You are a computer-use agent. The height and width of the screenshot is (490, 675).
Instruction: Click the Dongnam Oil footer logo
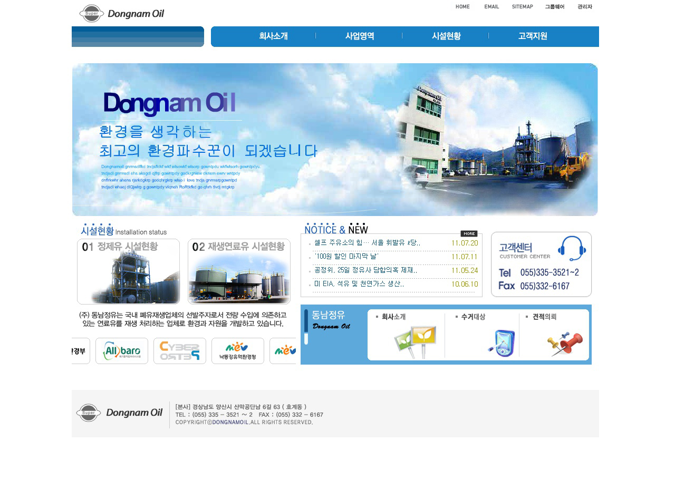[x=120, y=413]
